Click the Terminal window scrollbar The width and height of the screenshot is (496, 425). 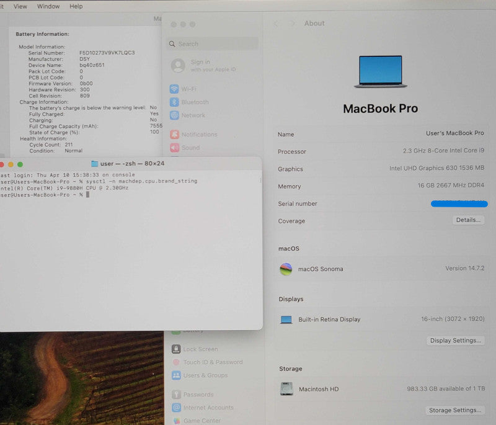(260, 181)
